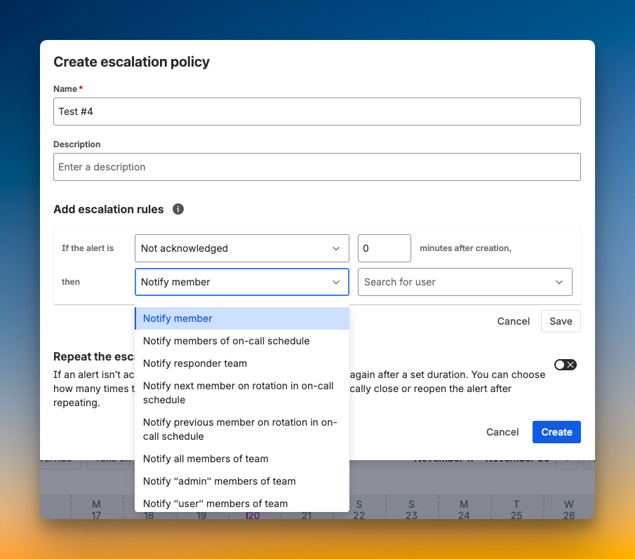Open the Search for user dropdown chevron

(560, 281)
